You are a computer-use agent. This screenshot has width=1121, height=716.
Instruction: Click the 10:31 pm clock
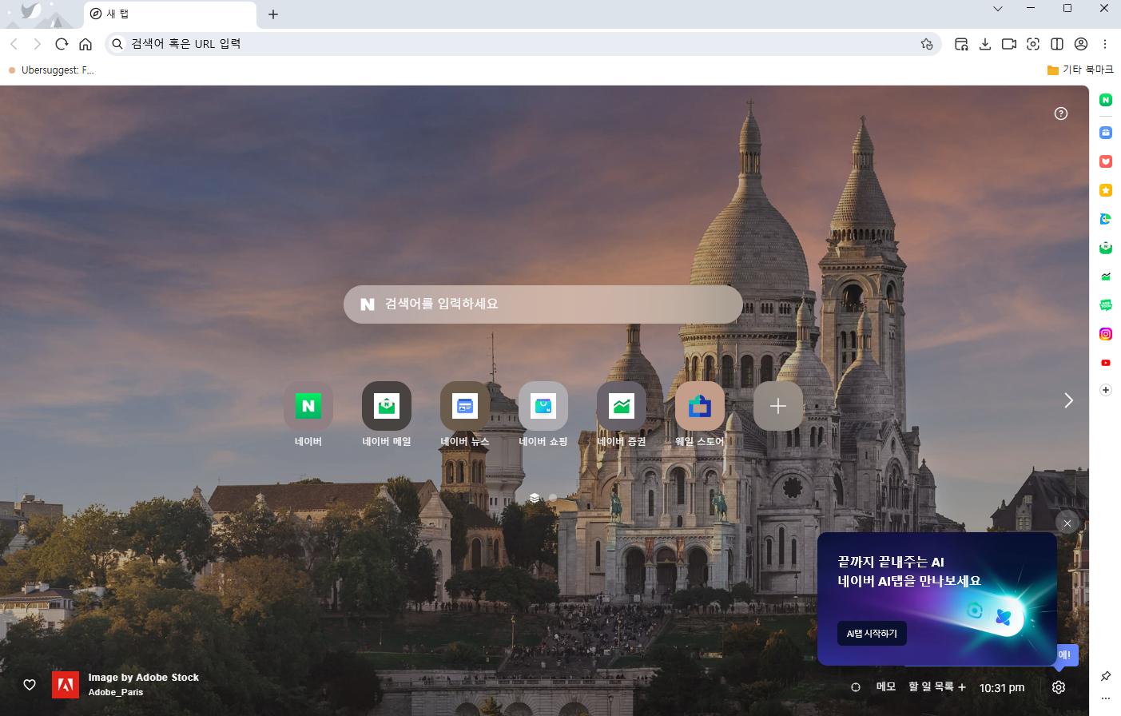tap(1002, 687)
